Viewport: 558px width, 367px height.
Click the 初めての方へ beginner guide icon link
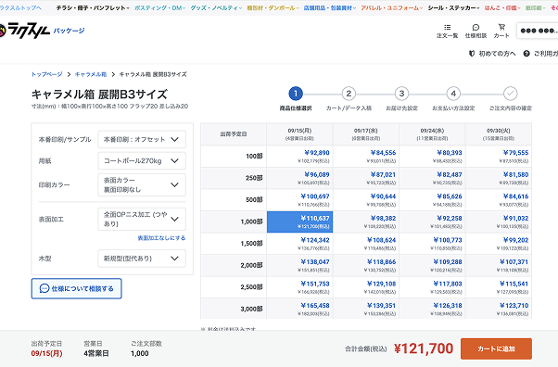click(x=472, y=54)
